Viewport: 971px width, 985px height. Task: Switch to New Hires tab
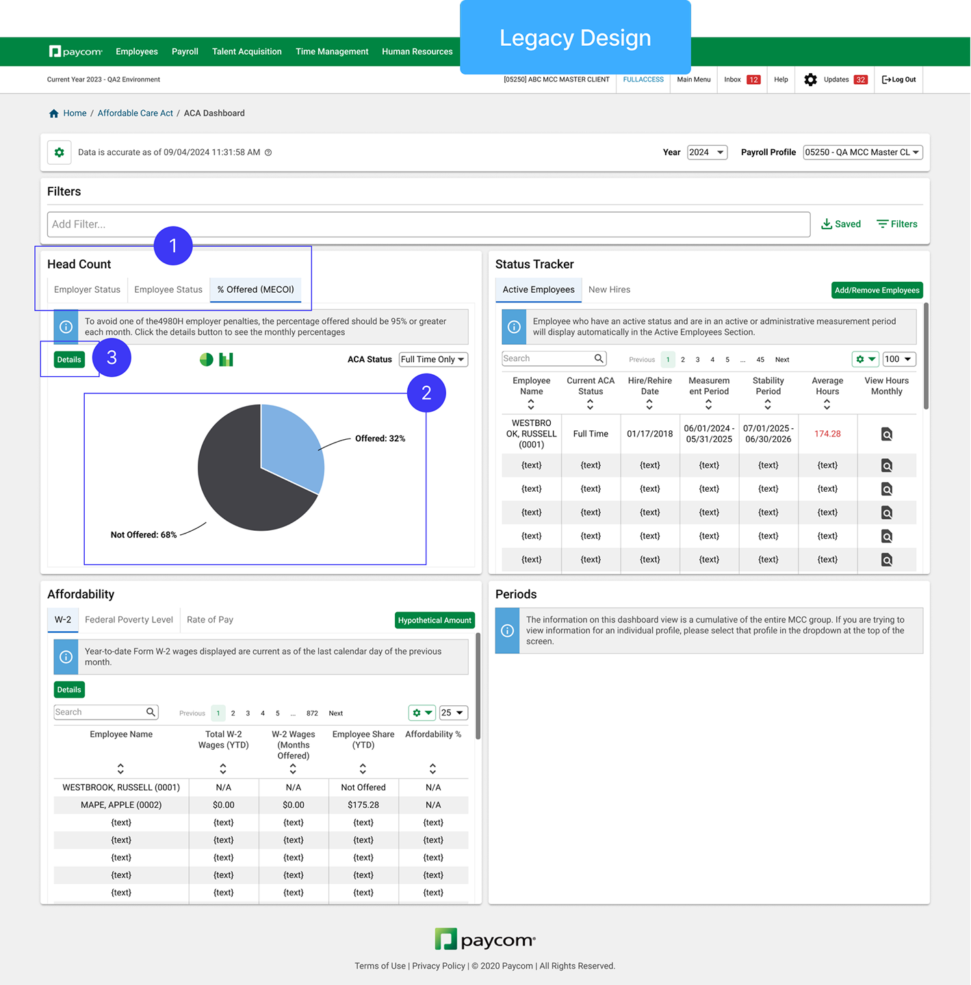610,290
